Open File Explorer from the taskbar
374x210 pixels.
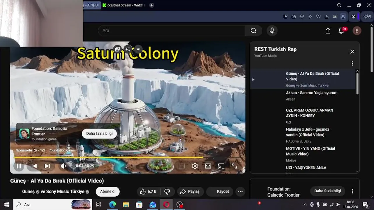coord(126,204)
